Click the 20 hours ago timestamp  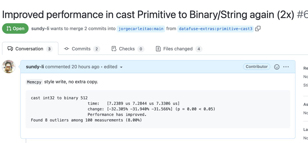pyautogui.click(x=85, y=67)
